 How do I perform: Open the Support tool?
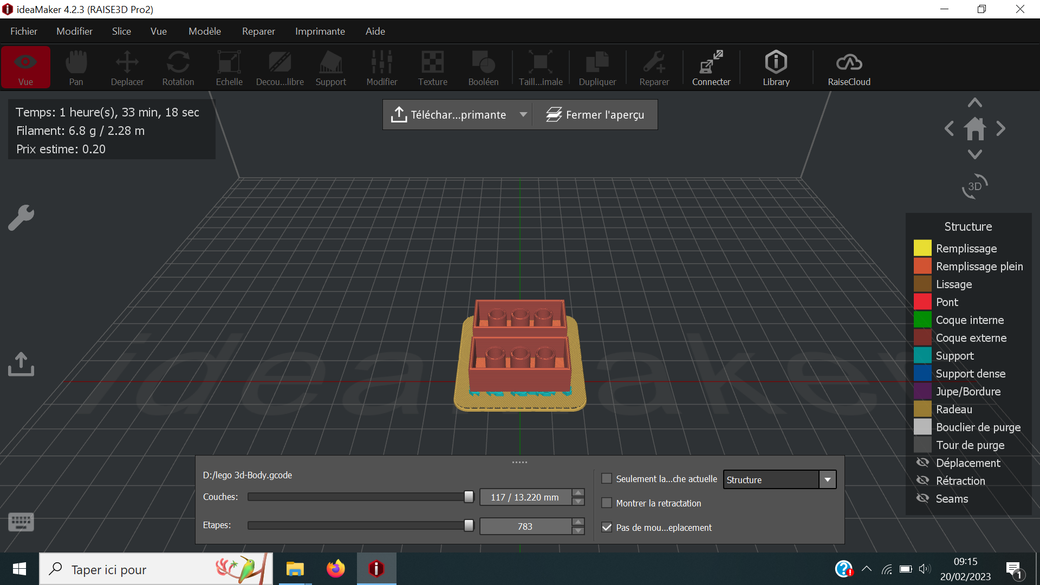coord(331,68)
